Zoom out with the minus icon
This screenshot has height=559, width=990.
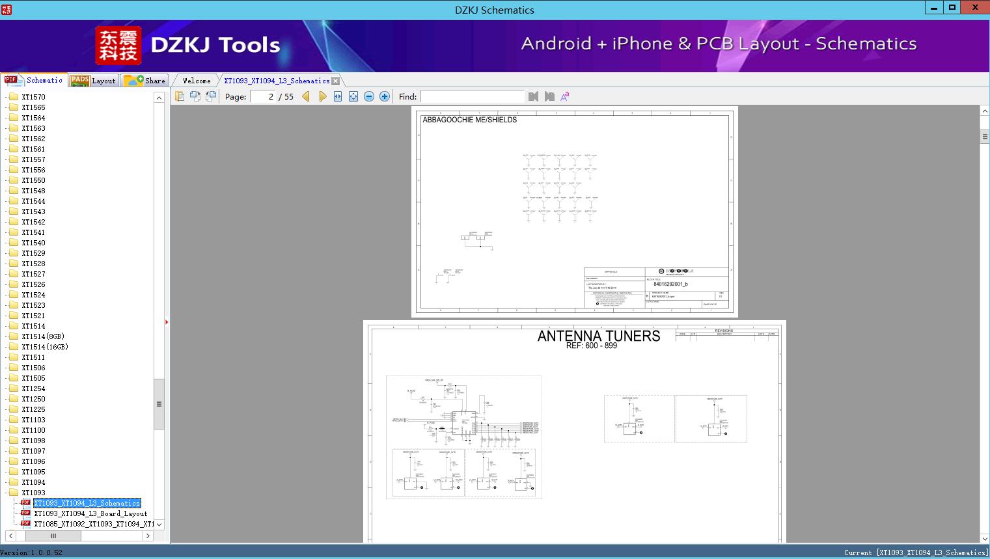click(x=369, y=96)
